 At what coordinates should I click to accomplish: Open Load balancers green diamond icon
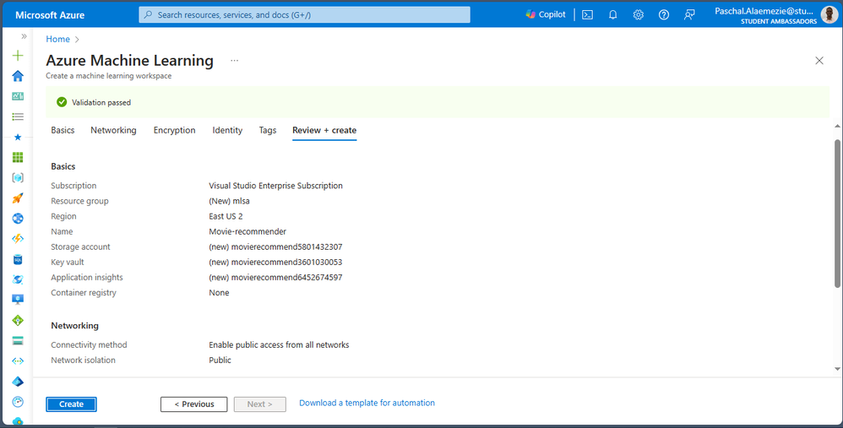[x=18, y=321]
